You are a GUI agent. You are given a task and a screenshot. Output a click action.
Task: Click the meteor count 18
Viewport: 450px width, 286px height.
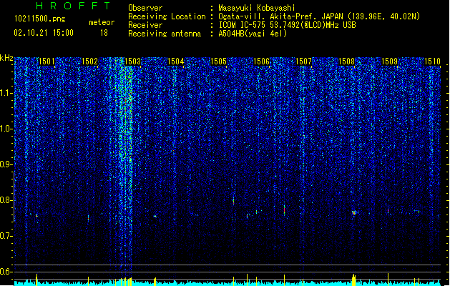[104, 33]
